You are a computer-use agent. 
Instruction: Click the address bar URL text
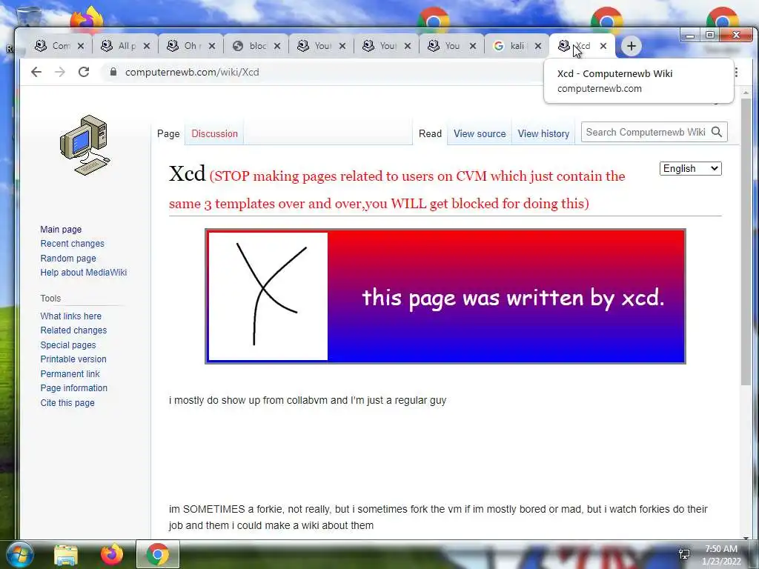coord(192,72)
